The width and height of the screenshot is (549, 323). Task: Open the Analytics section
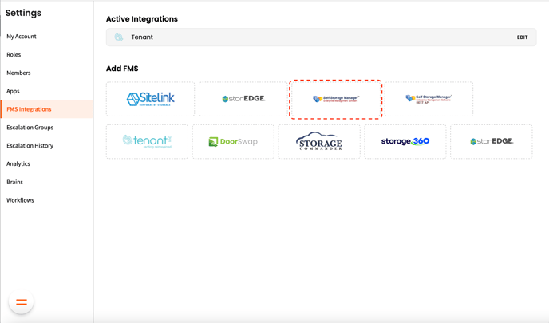pyautogui.click(x=18, y=163)
